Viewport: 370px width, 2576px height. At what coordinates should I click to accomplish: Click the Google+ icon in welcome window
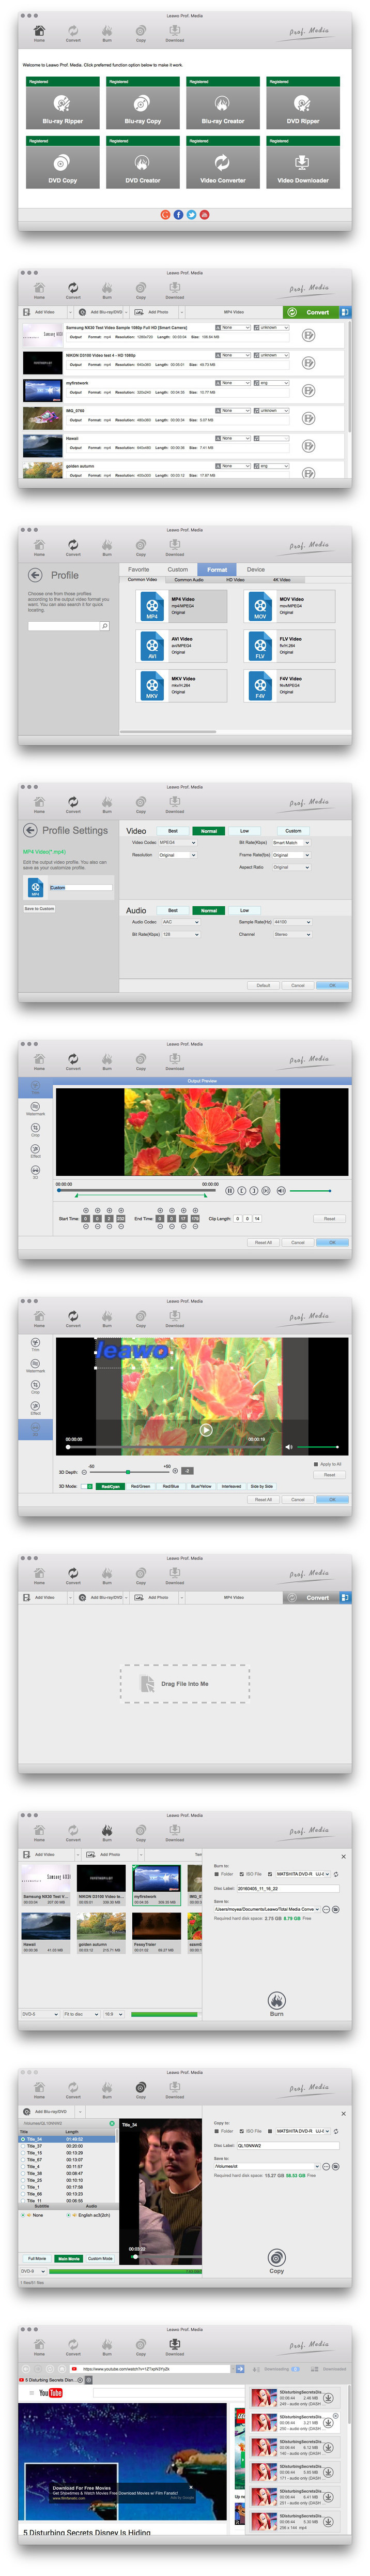pos(165,214)
